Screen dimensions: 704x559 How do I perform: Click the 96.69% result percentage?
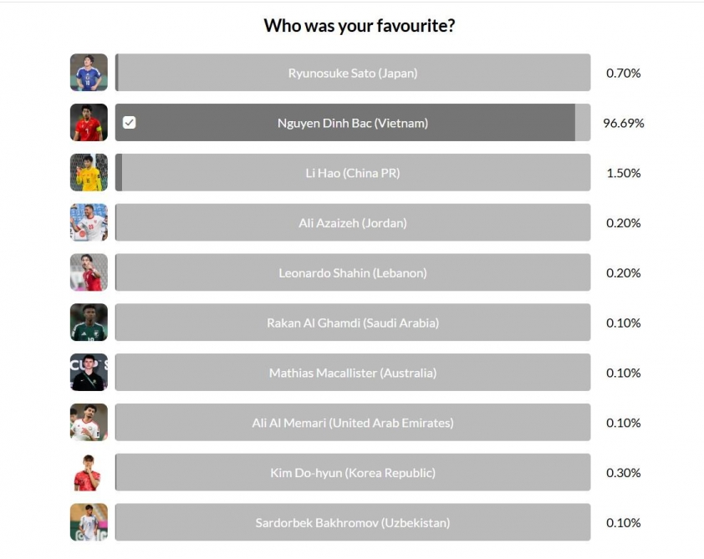pos(623,123)
